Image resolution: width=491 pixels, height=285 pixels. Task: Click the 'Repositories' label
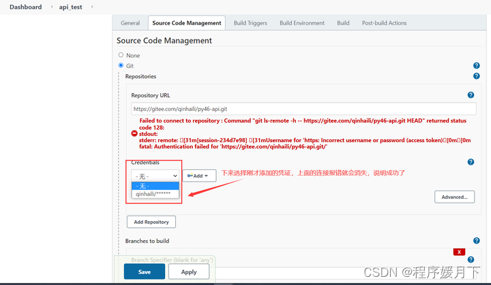pyautogui.click(x=140, y=76)
